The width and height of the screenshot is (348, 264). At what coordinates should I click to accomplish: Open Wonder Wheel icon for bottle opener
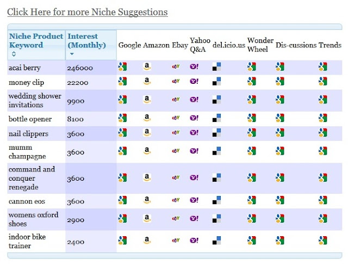[x=252, y=118]
